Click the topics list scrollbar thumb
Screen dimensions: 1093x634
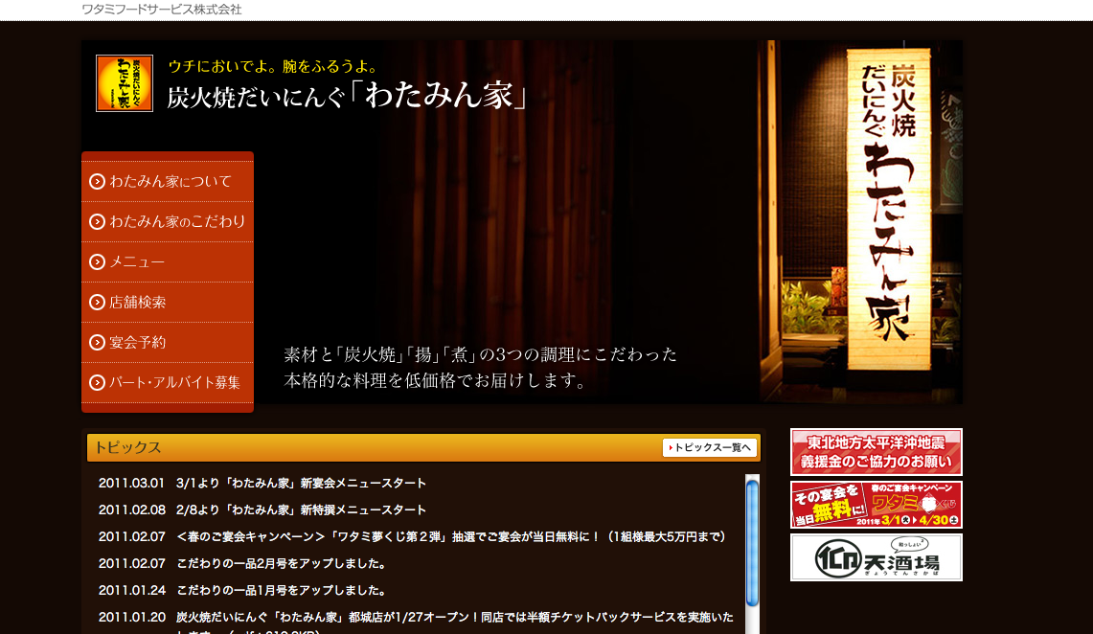(x=752, y=543)
